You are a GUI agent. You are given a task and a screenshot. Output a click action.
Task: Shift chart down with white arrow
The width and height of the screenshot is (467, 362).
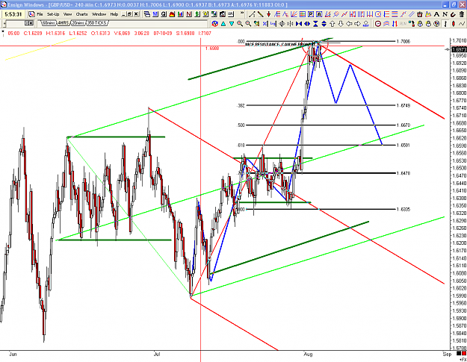[341, 23]
